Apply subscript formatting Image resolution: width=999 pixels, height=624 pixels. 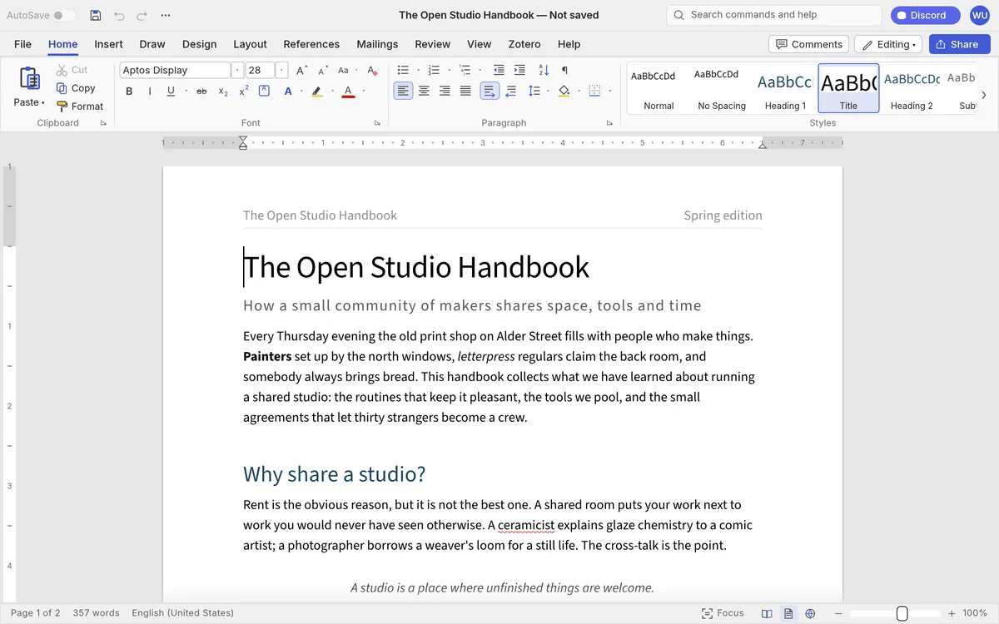pyautogui.click(x=223, y=92)
